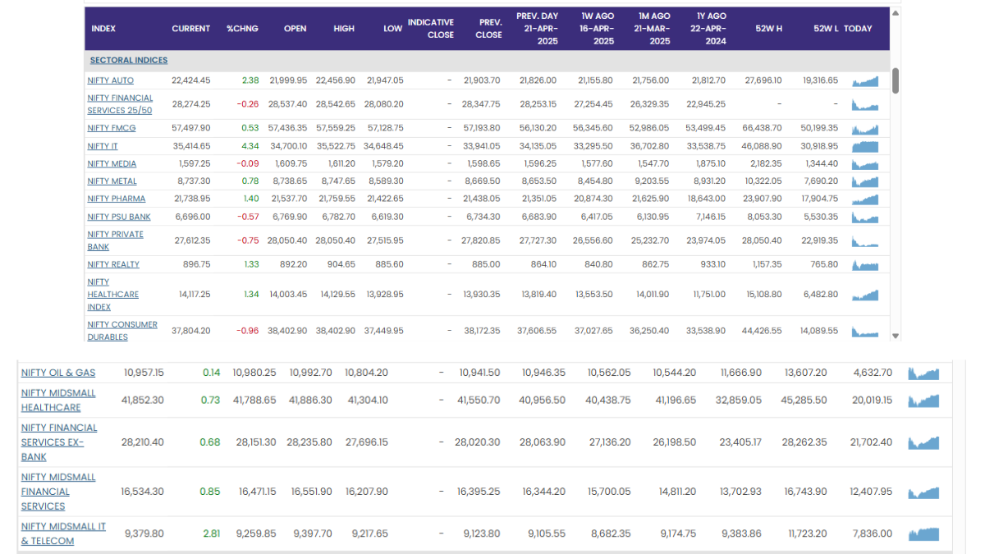Click the LOW column header
985x554 pixels.
pos(393,29)
